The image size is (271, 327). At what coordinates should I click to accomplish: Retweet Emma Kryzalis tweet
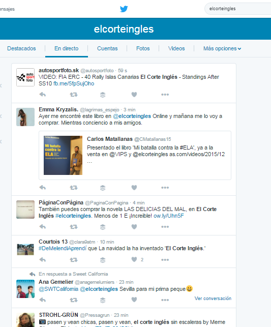coord(74,188)
